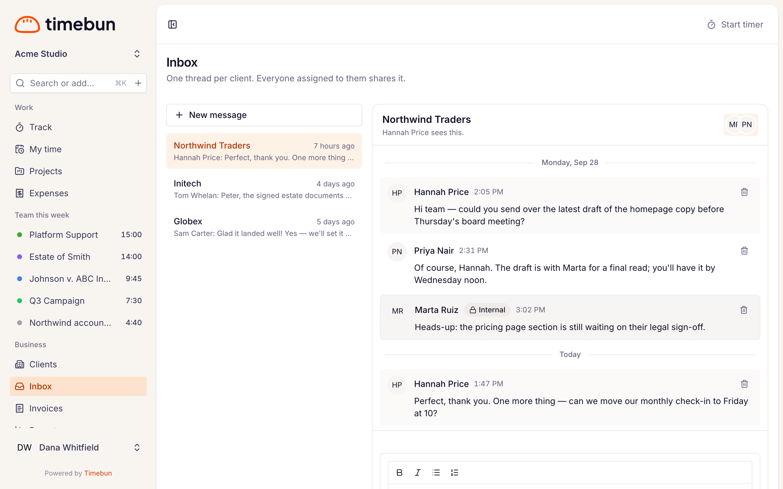Screen dimensions: 783x489
Task: Click the DW avatar beside Dana Whitfield
Action: 24,447
